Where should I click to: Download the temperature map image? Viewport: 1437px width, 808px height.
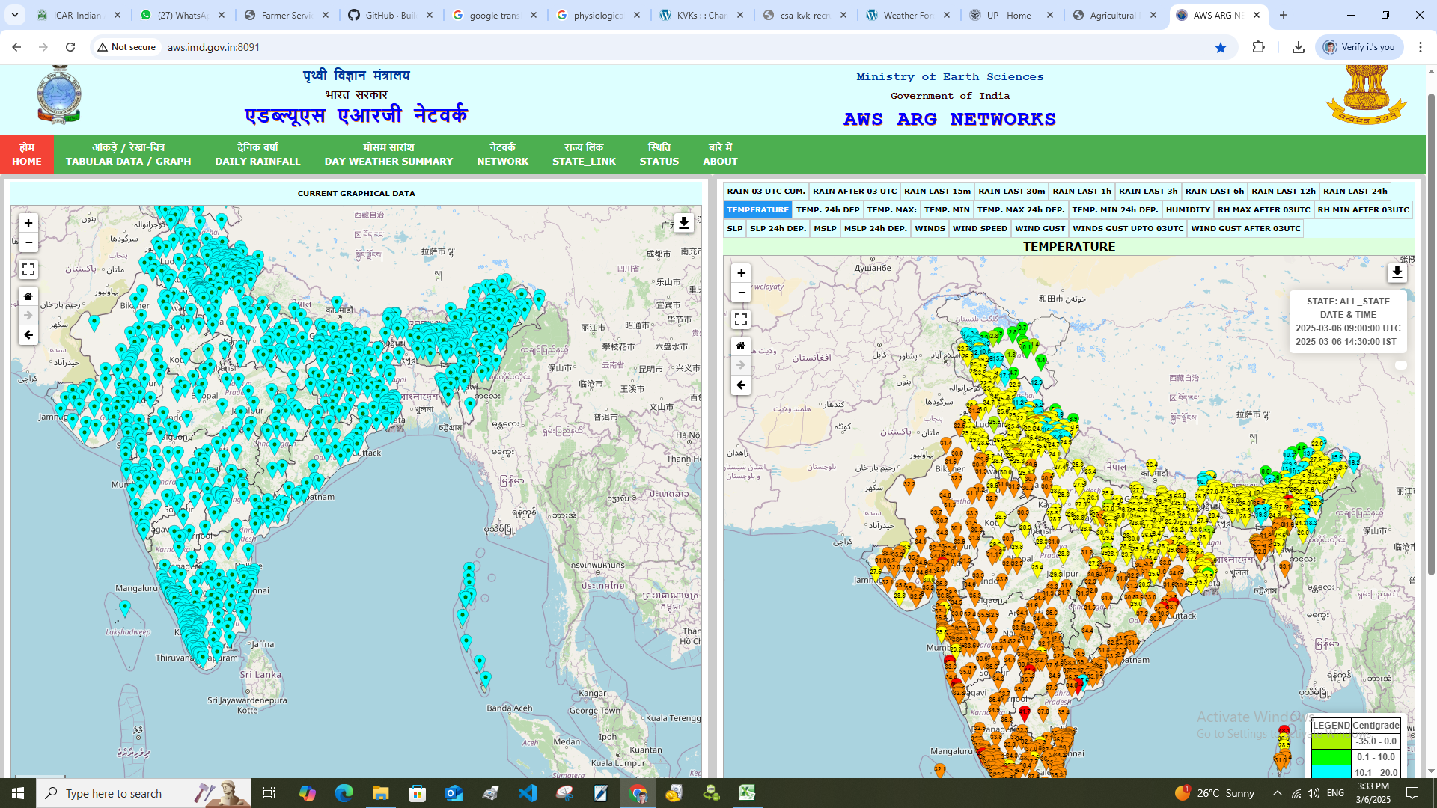tap(1397, 273)
